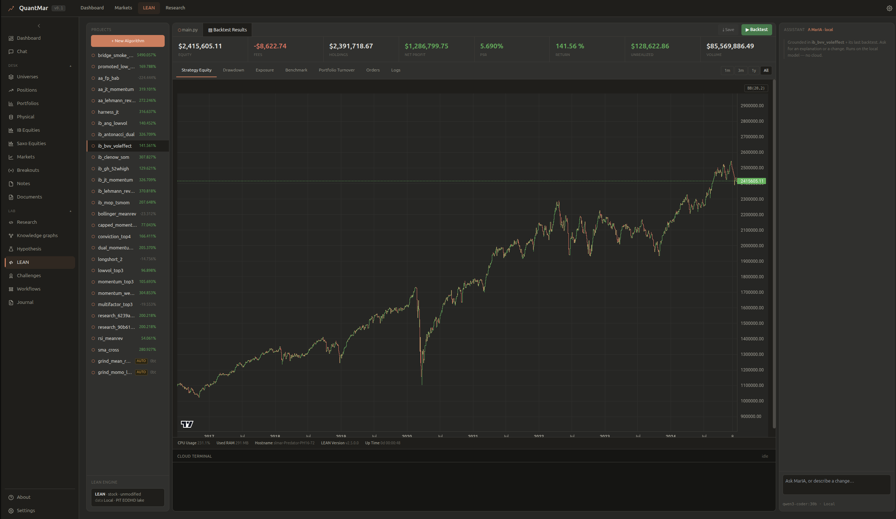Select the bridge_smoke project
Viewport: 896px width, 519px height.
pyautogui.click(x=127, y=55)
